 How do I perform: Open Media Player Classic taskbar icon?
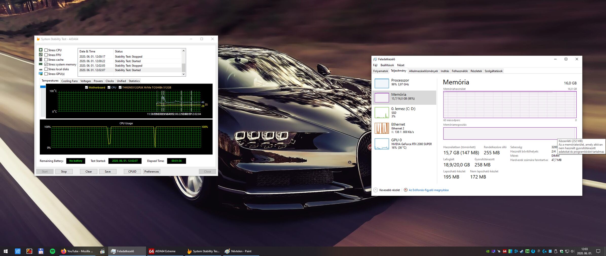click(102, 251)
